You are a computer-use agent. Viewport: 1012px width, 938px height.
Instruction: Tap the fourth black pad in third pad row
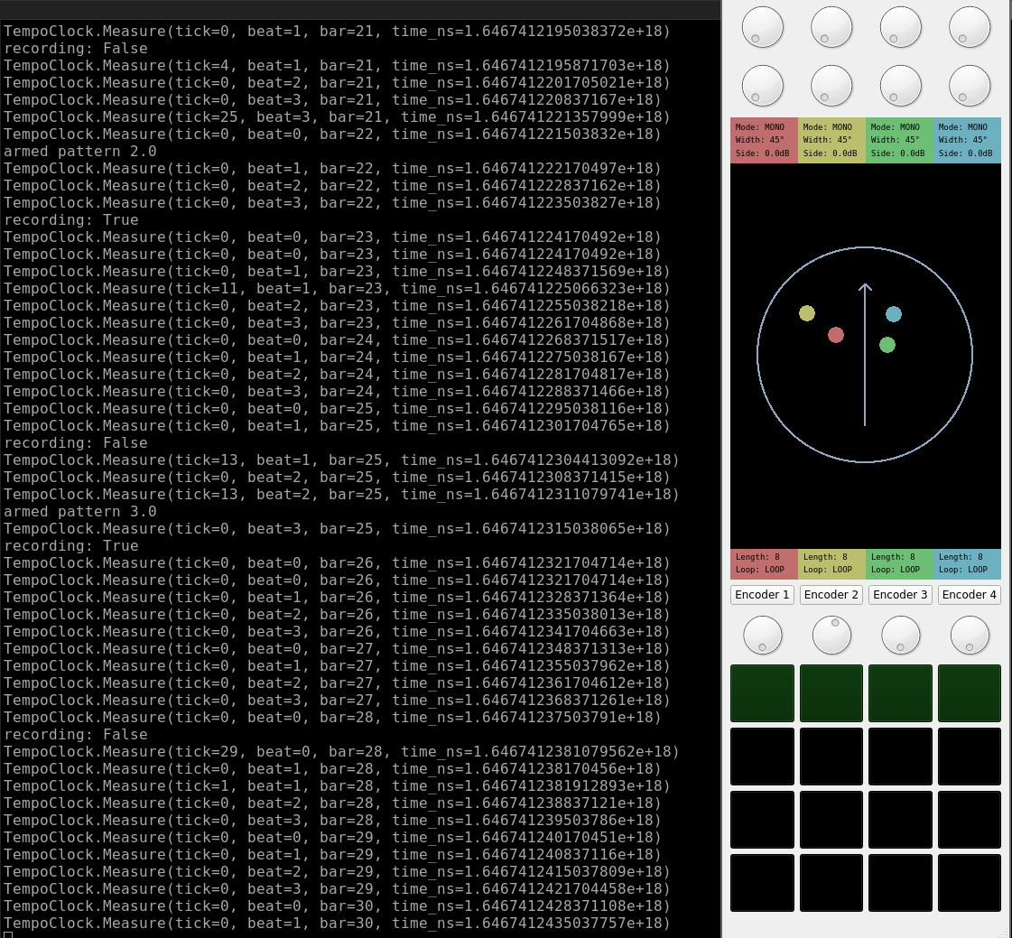coord(970,820)
